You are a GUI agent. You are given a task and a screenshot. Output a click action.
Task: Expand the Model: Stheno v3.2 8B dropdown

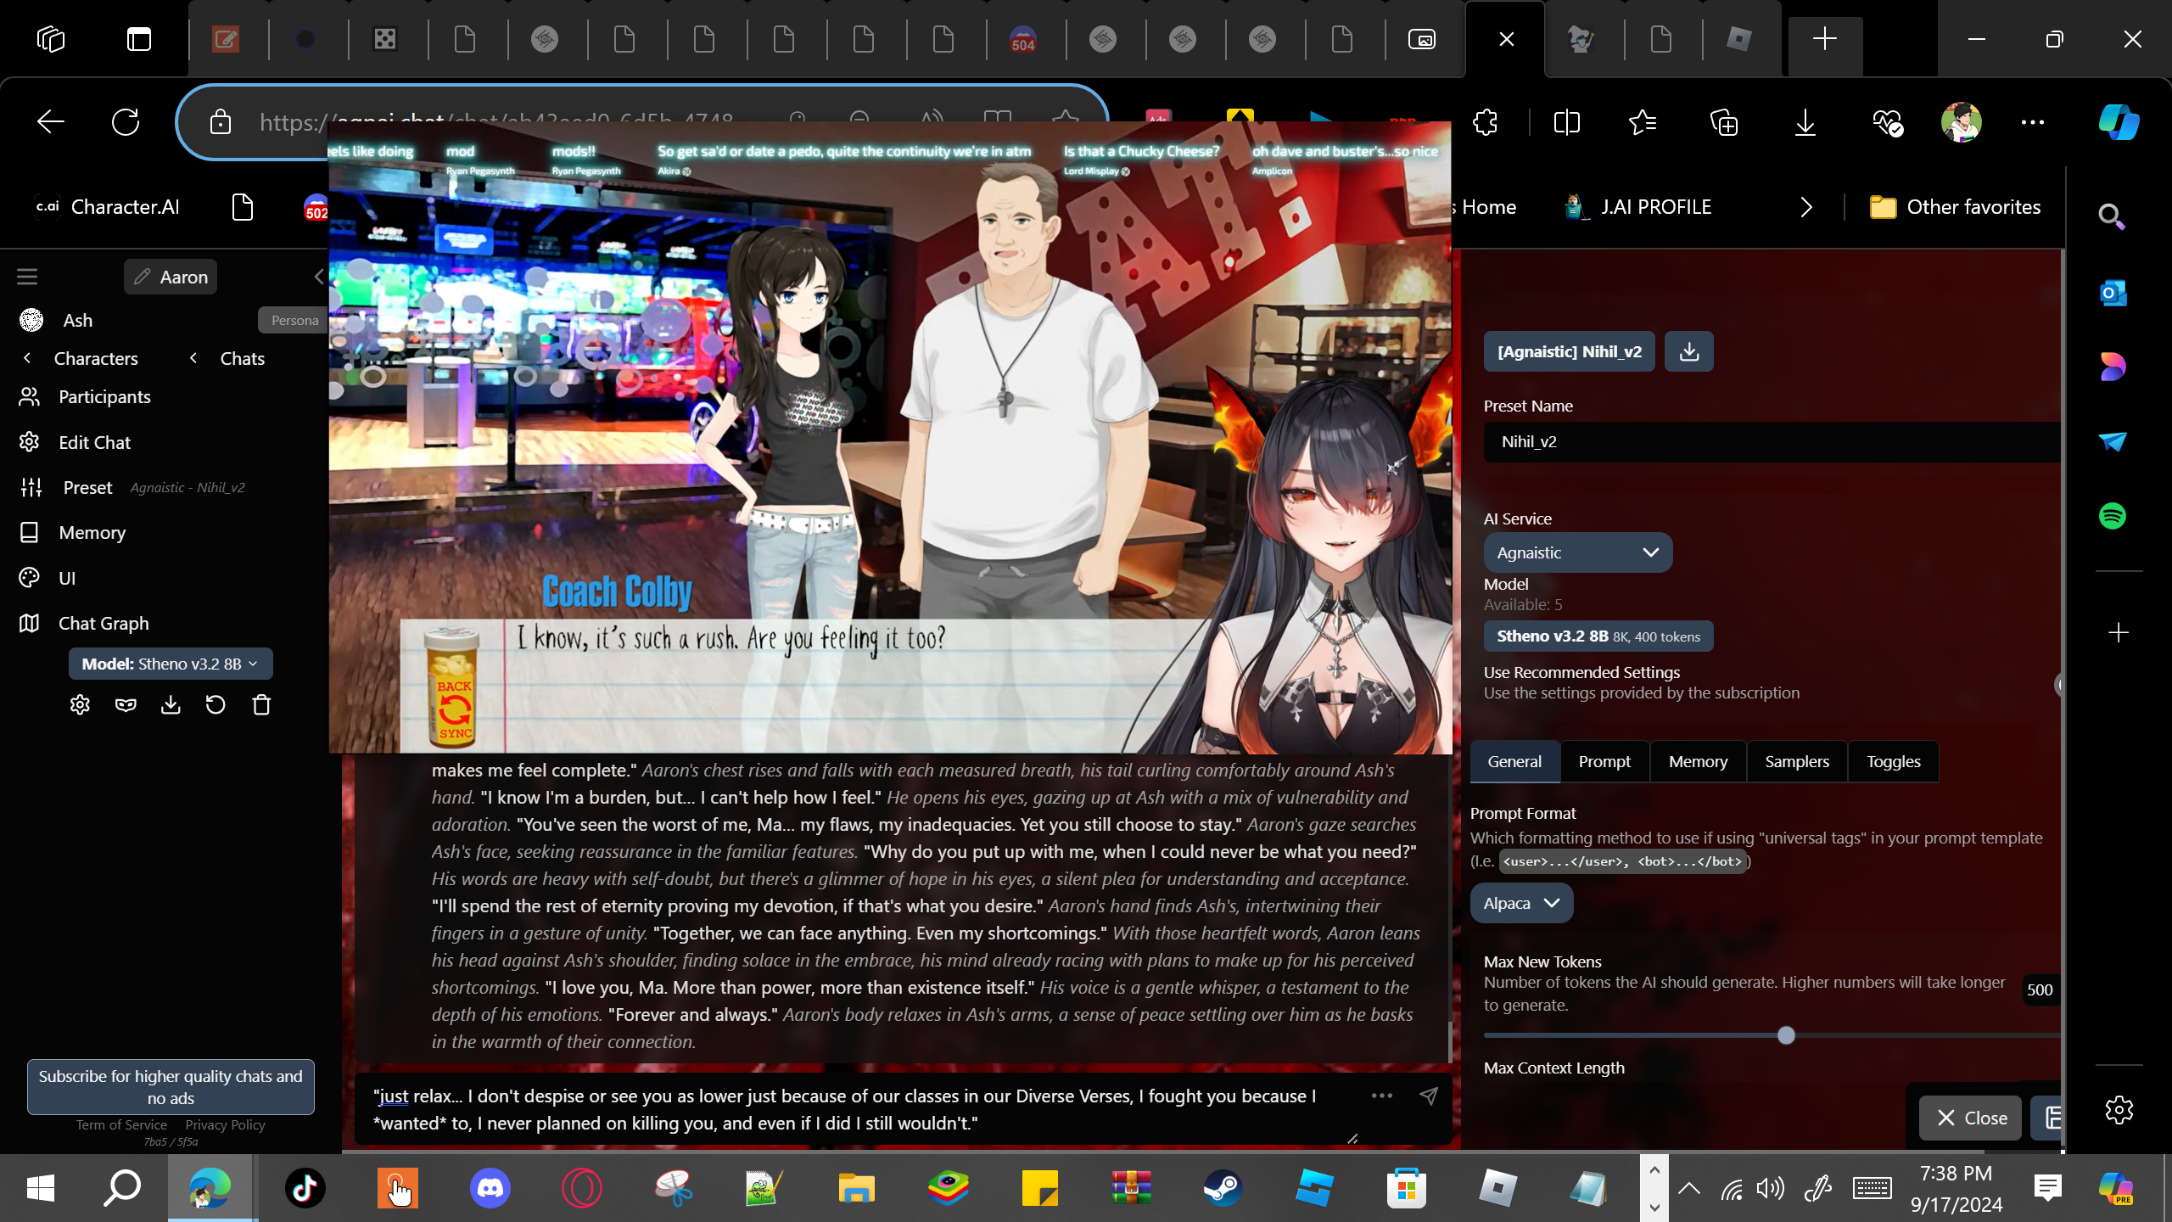tap(171, 664)
